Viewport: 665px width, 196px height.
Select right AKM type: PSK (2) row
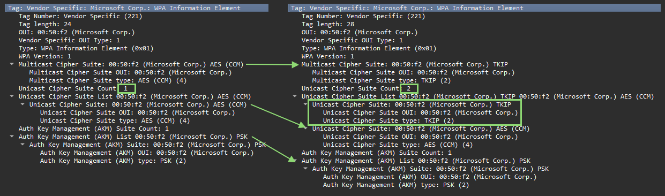(x=396, y=185)
